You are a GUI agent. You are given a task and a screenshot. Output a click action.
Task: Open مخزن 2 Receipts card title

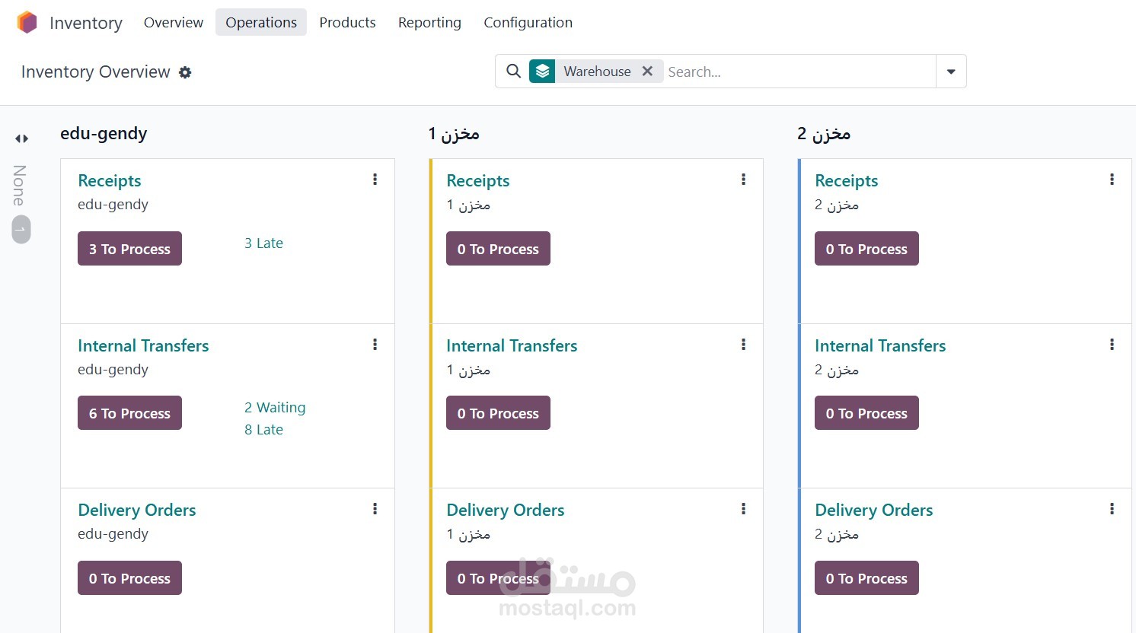pyautogui.click(x=847, y=180)
